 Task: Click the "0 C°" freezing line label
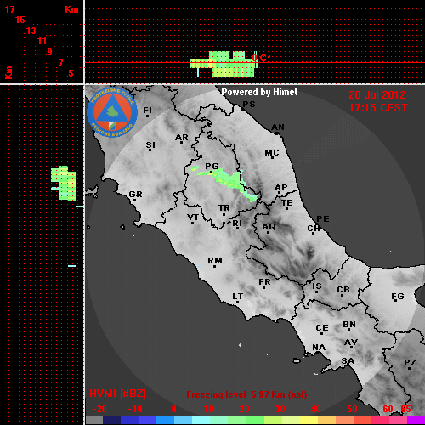coord(261,58)
